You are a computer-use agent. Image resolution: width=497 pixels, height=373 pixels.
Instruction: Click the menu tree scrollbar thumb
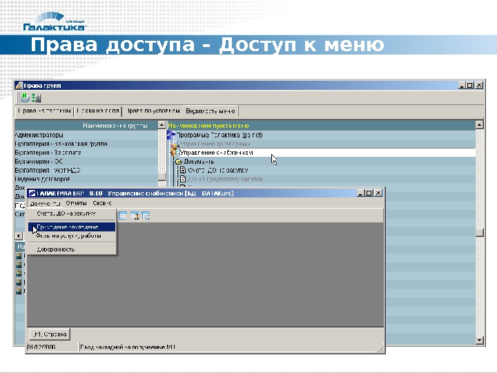pos(479,233)
